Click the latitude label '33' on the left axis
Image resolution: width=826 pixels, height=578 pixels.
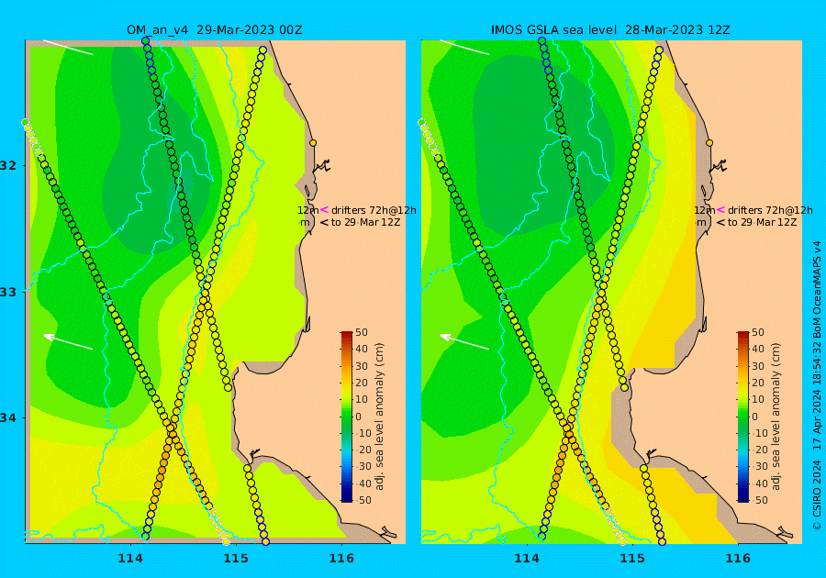(8, 292)
